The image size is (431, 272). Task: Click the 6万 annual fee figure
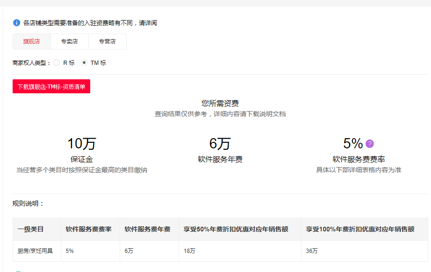[220, 144]
